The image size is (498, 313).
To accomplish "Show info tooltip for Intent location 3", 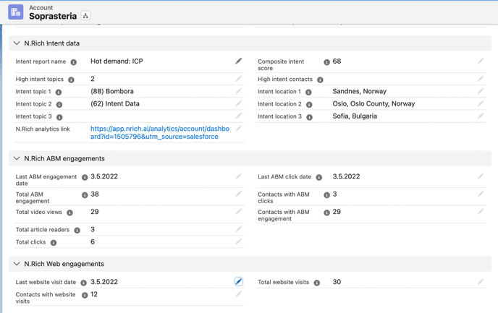I will pos(309,117).
